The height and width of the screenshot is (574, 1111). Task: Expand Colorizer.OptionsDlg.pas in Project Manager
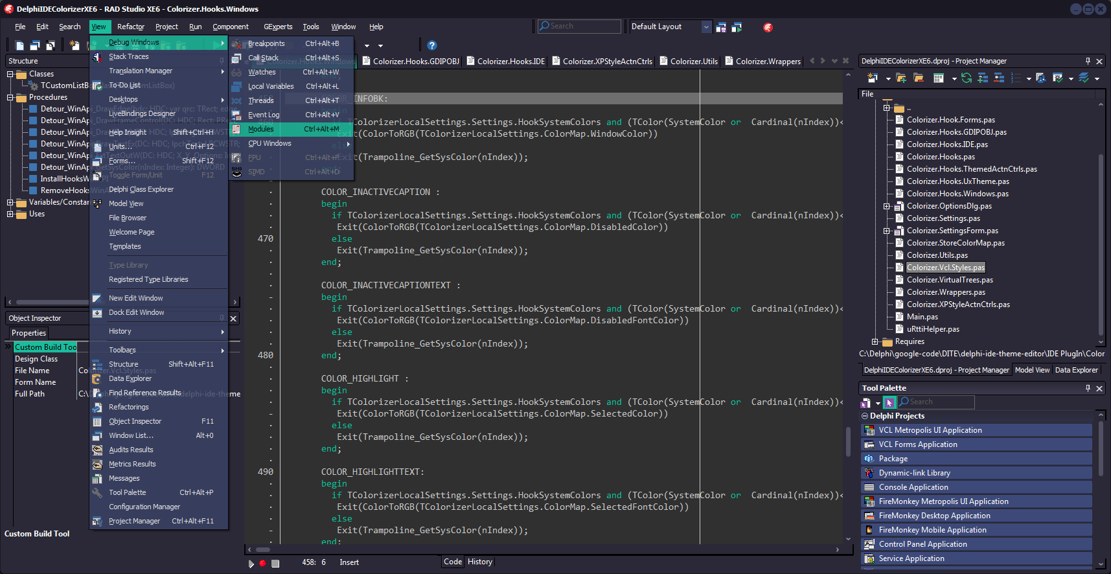pos(886,206)
